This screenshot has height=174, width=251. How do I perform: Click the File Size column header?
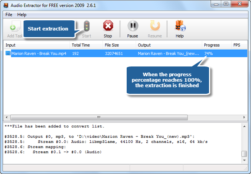click(119, 45)
